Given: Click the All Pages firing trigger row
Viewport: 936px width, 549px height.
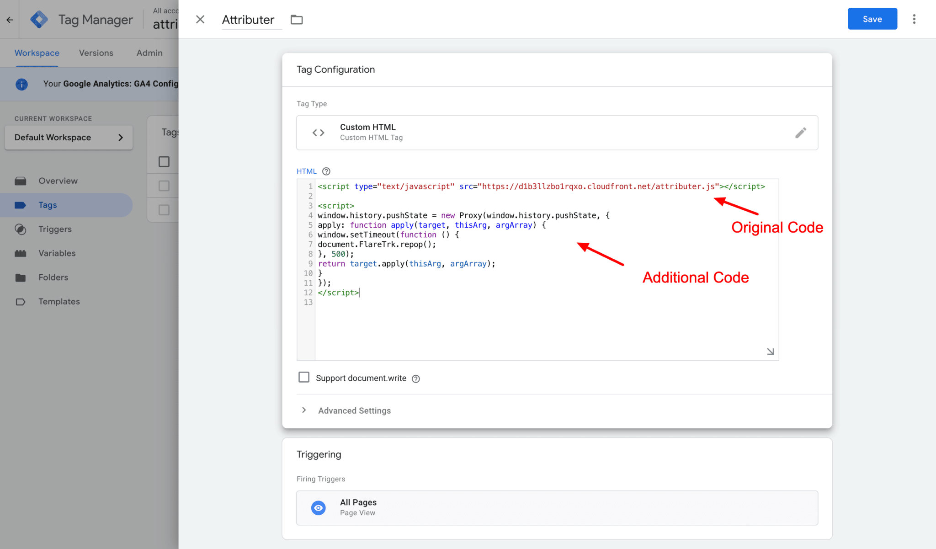Looking at the screenshot, I should (557, 508).
